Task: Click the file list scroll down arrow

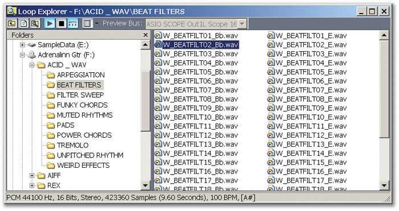Action: [384, 185]
